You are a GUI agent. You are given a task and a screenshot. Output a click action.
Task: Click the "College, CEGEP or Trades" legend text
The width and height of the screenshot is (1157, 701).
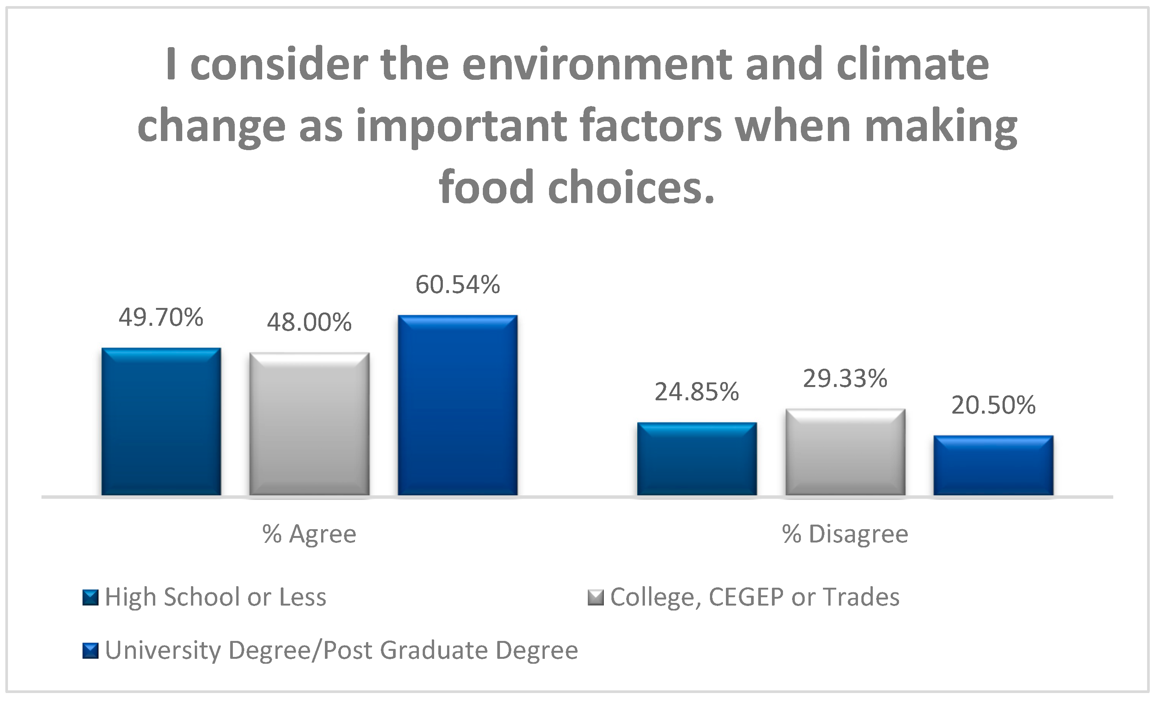pos(754,597)
